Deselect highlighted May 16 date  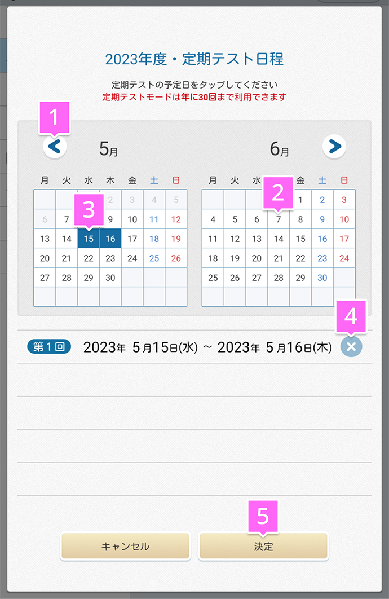tap(110, 239)
